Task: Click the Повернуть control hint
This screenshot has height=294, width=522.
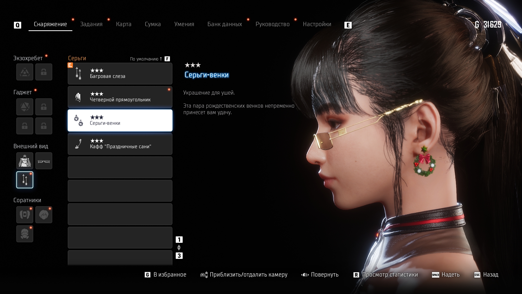Action: click(x=320, y=275)
